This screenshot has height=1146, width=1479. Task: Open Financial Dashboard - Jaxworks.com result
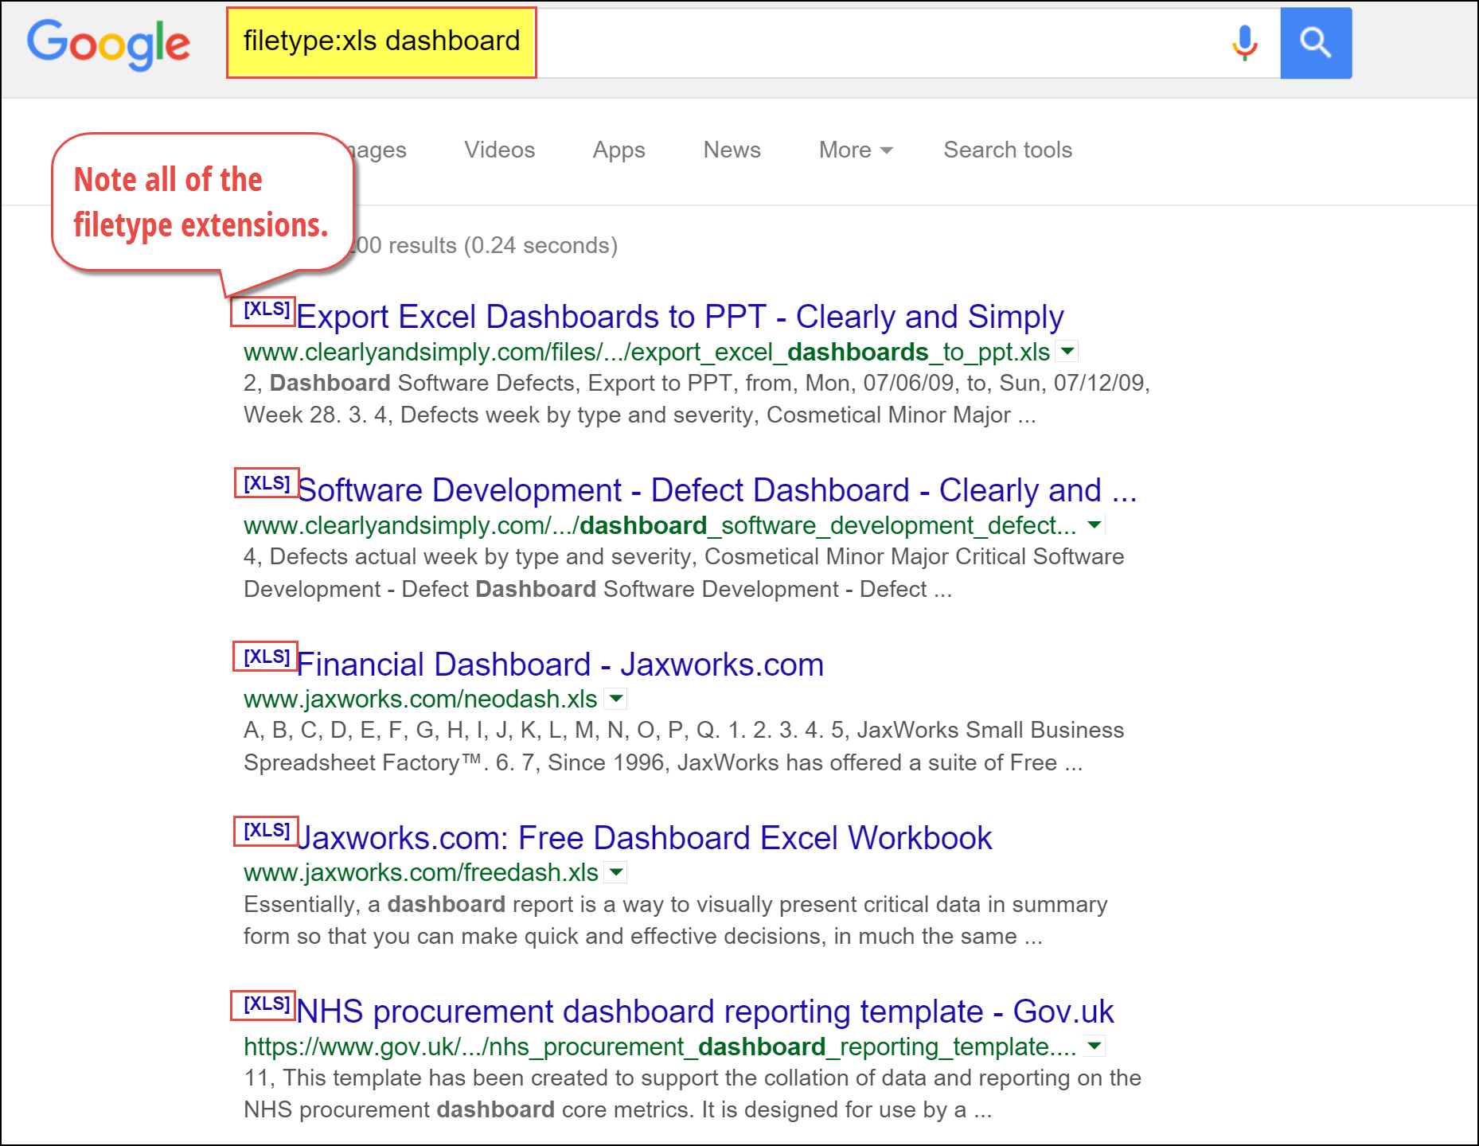[x=560, y=665]
